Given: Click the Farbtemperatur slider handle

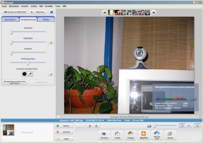Looking at the screenshot, I should point(28,63).
